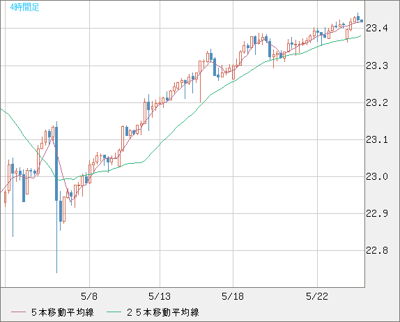Click the green 25-period average legend line
This screenshot has width=400, height=322.
(x=114, y=312)
